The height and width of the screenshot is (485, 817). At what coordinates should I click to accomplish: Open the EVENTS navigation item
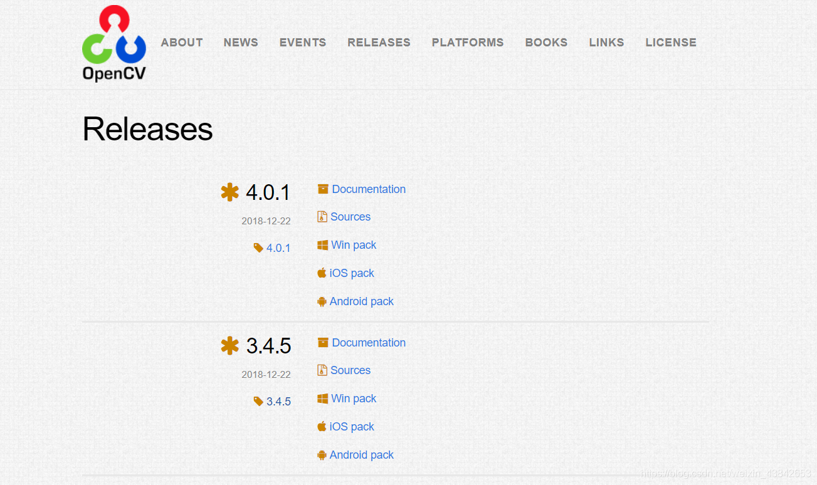303,43
